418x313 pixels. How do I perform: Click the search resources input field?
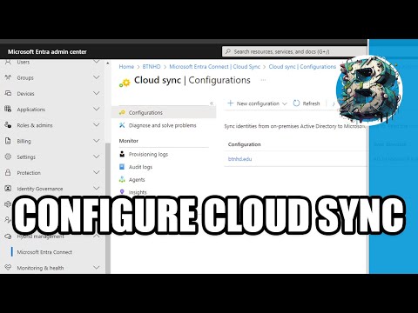point(294,51)
